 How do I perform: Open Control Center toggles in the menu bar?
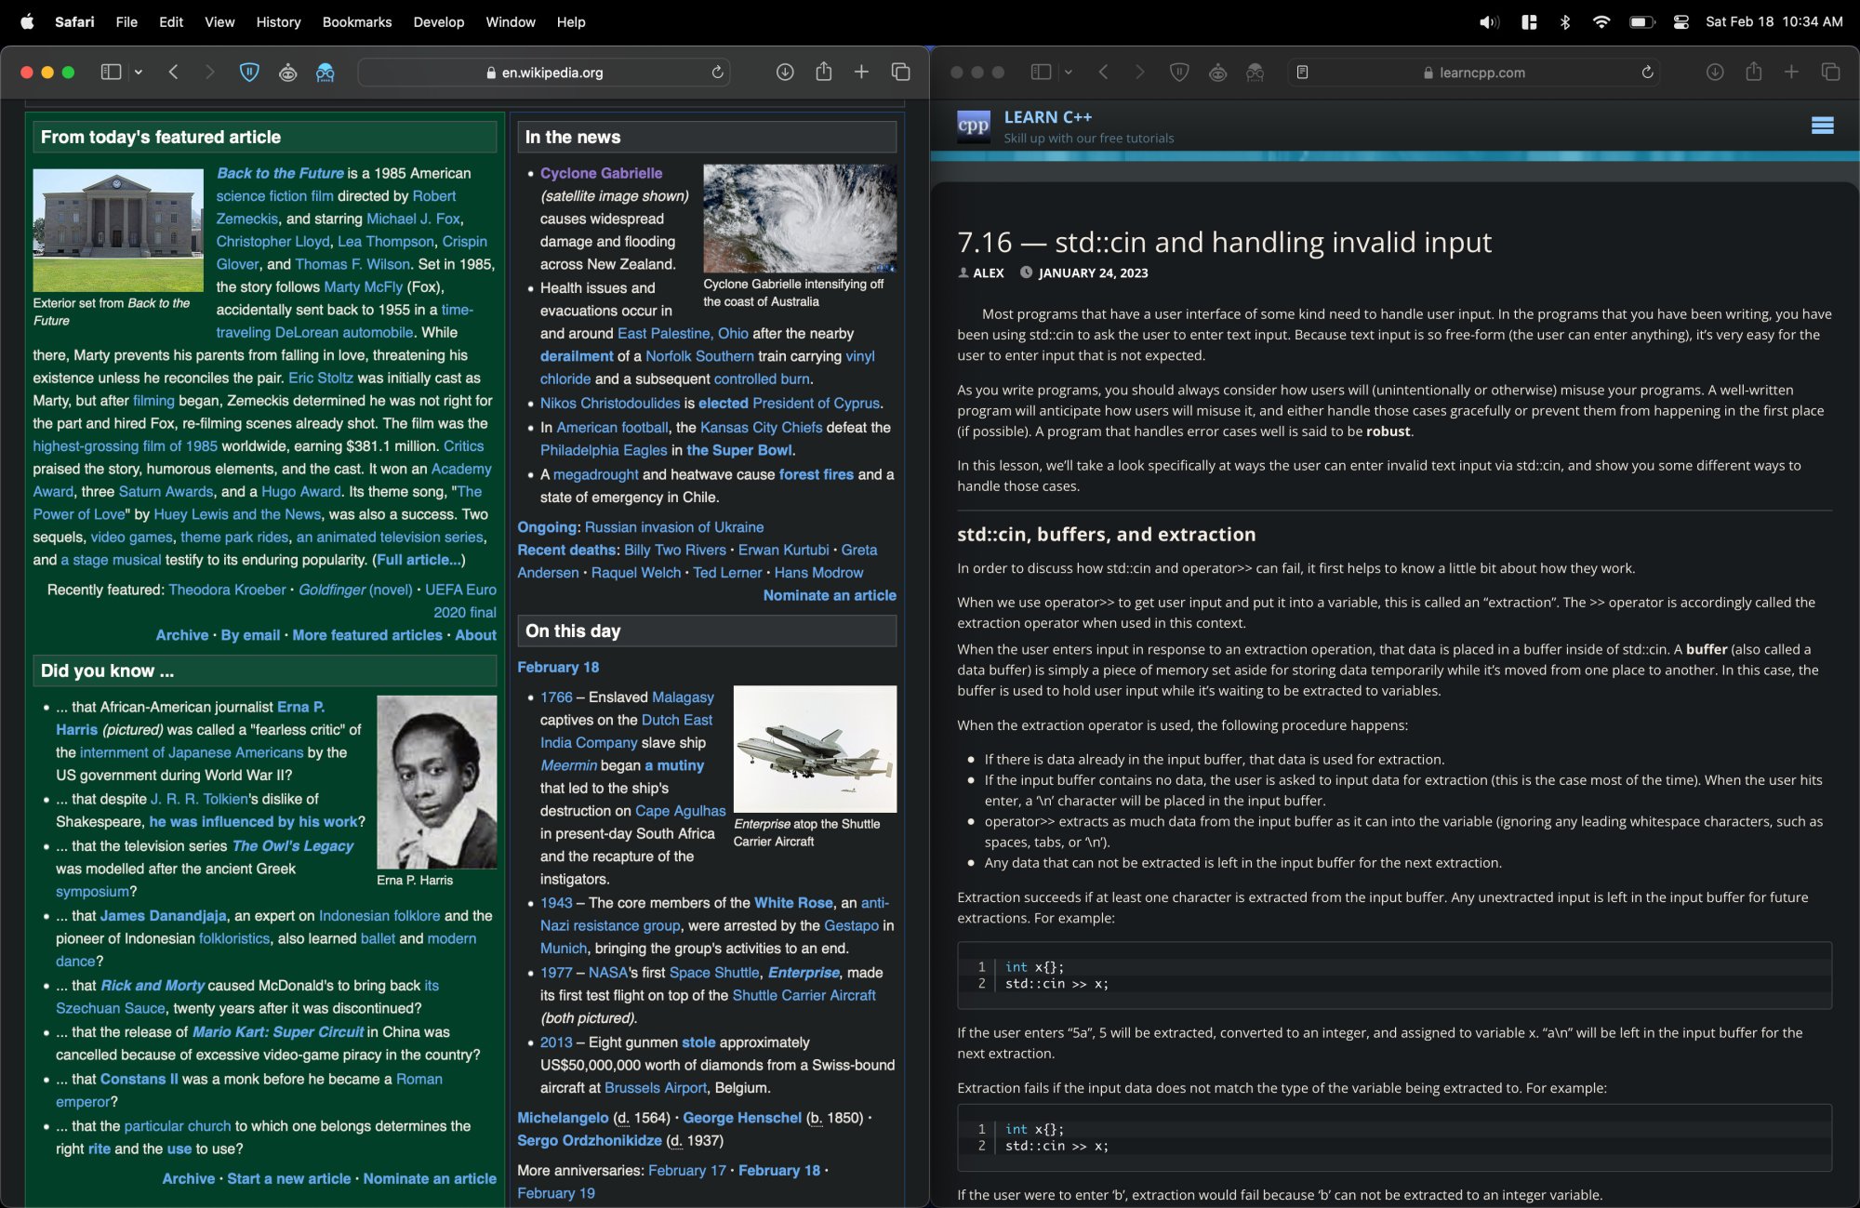(x=1681, y=21)
